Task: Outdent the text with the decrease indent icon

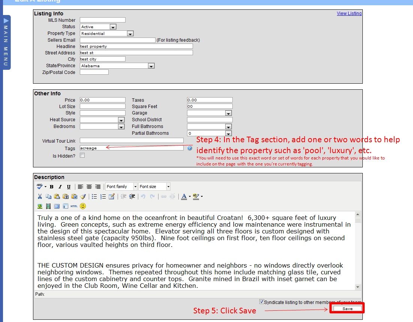Action: [123, 197]
